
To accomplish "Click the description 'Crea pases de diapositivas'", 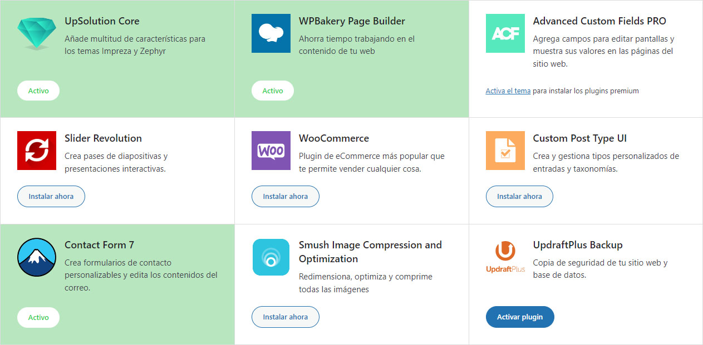I will coord(116,162).
